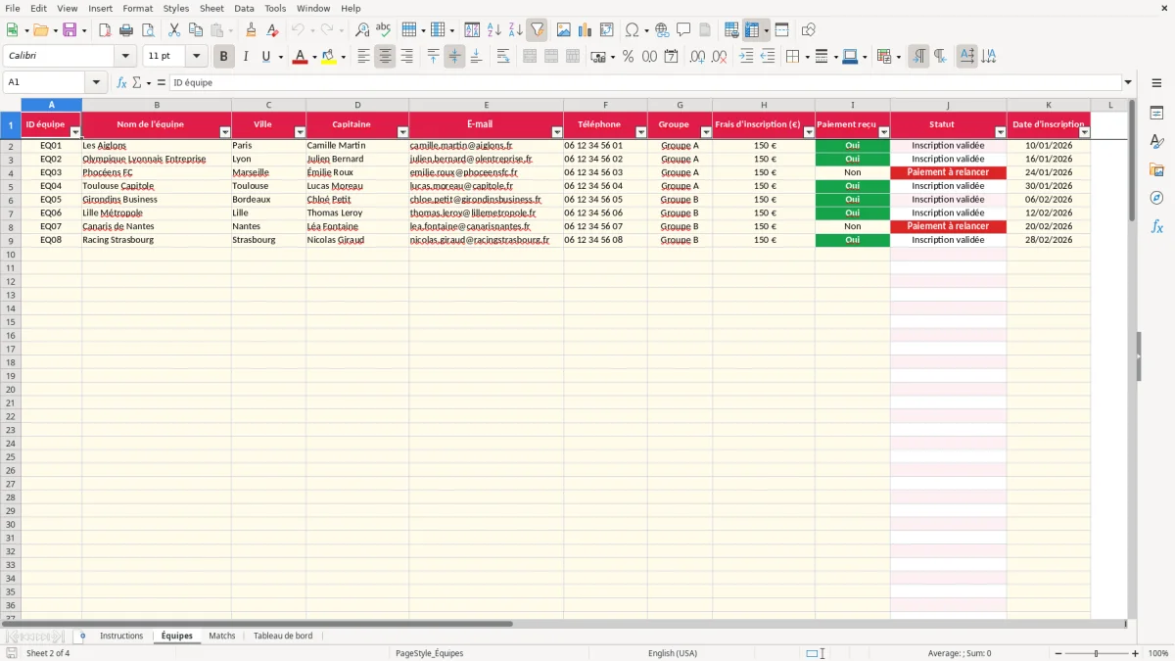Screen dimensions: 1175x661
Task: Toggle AutoFilter on the toolbar
Action: (537, 30)
